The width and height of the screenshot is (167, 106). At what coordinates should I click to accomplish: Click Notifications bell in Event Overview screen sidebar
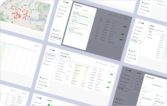click(39, 84)
